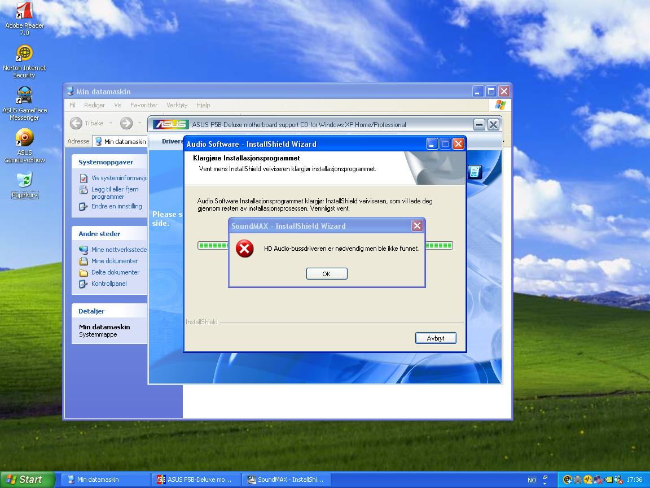Collapse the Systemoppgaver section header
The image size is (650, 488).
point(109,162)
